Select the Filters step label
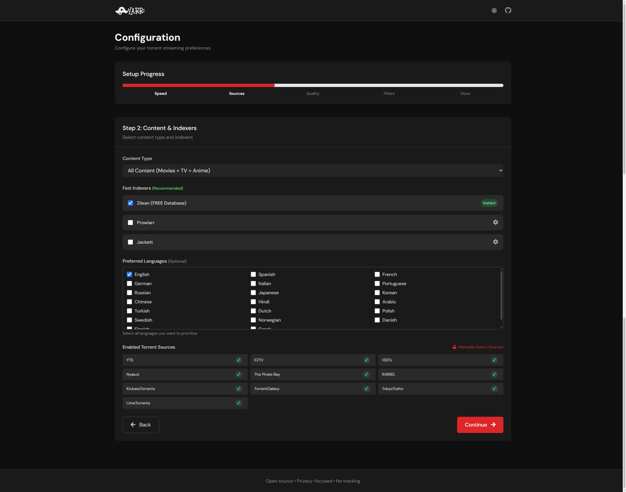This screenshot has height=492, width=626. pyautogui.click(x=389, y=94)
